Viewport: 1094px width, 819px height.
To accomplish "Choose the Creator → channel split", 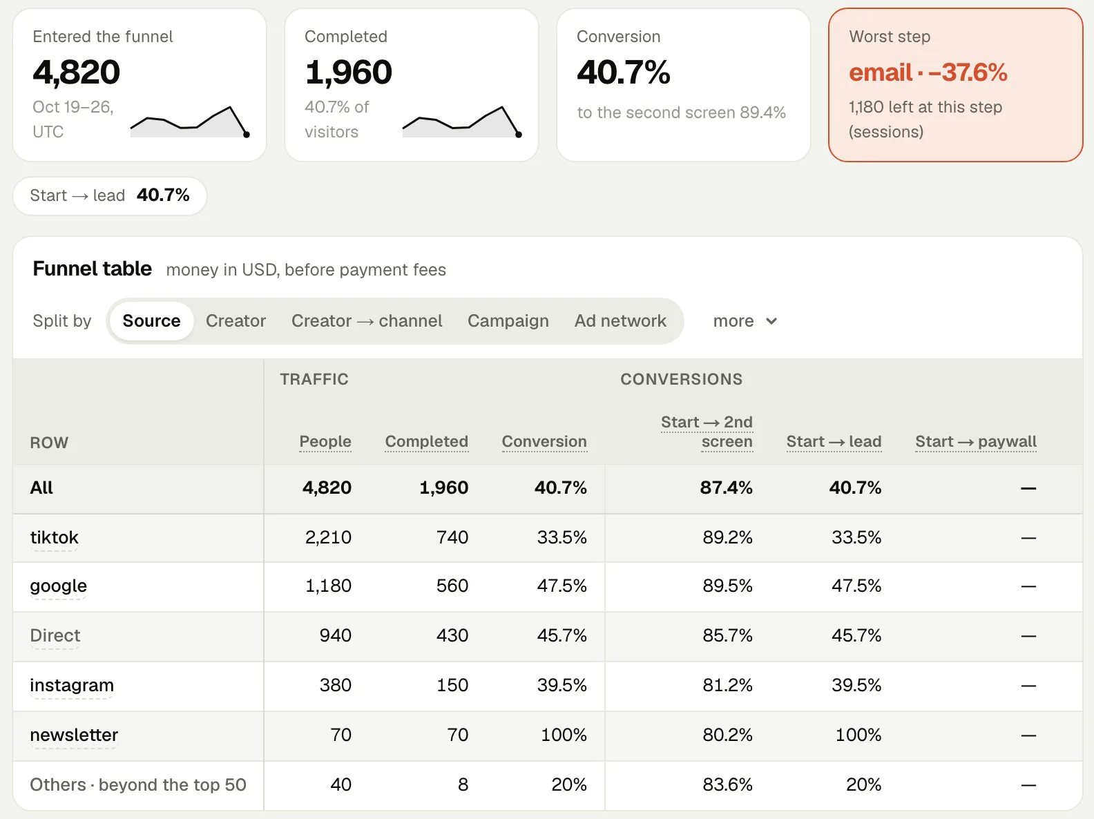I will click(367, 321).
